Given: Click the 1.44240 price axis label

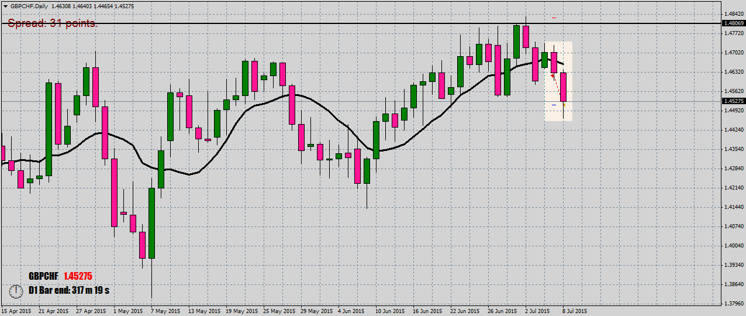Looking at the screenshot, I should [734, 129].
